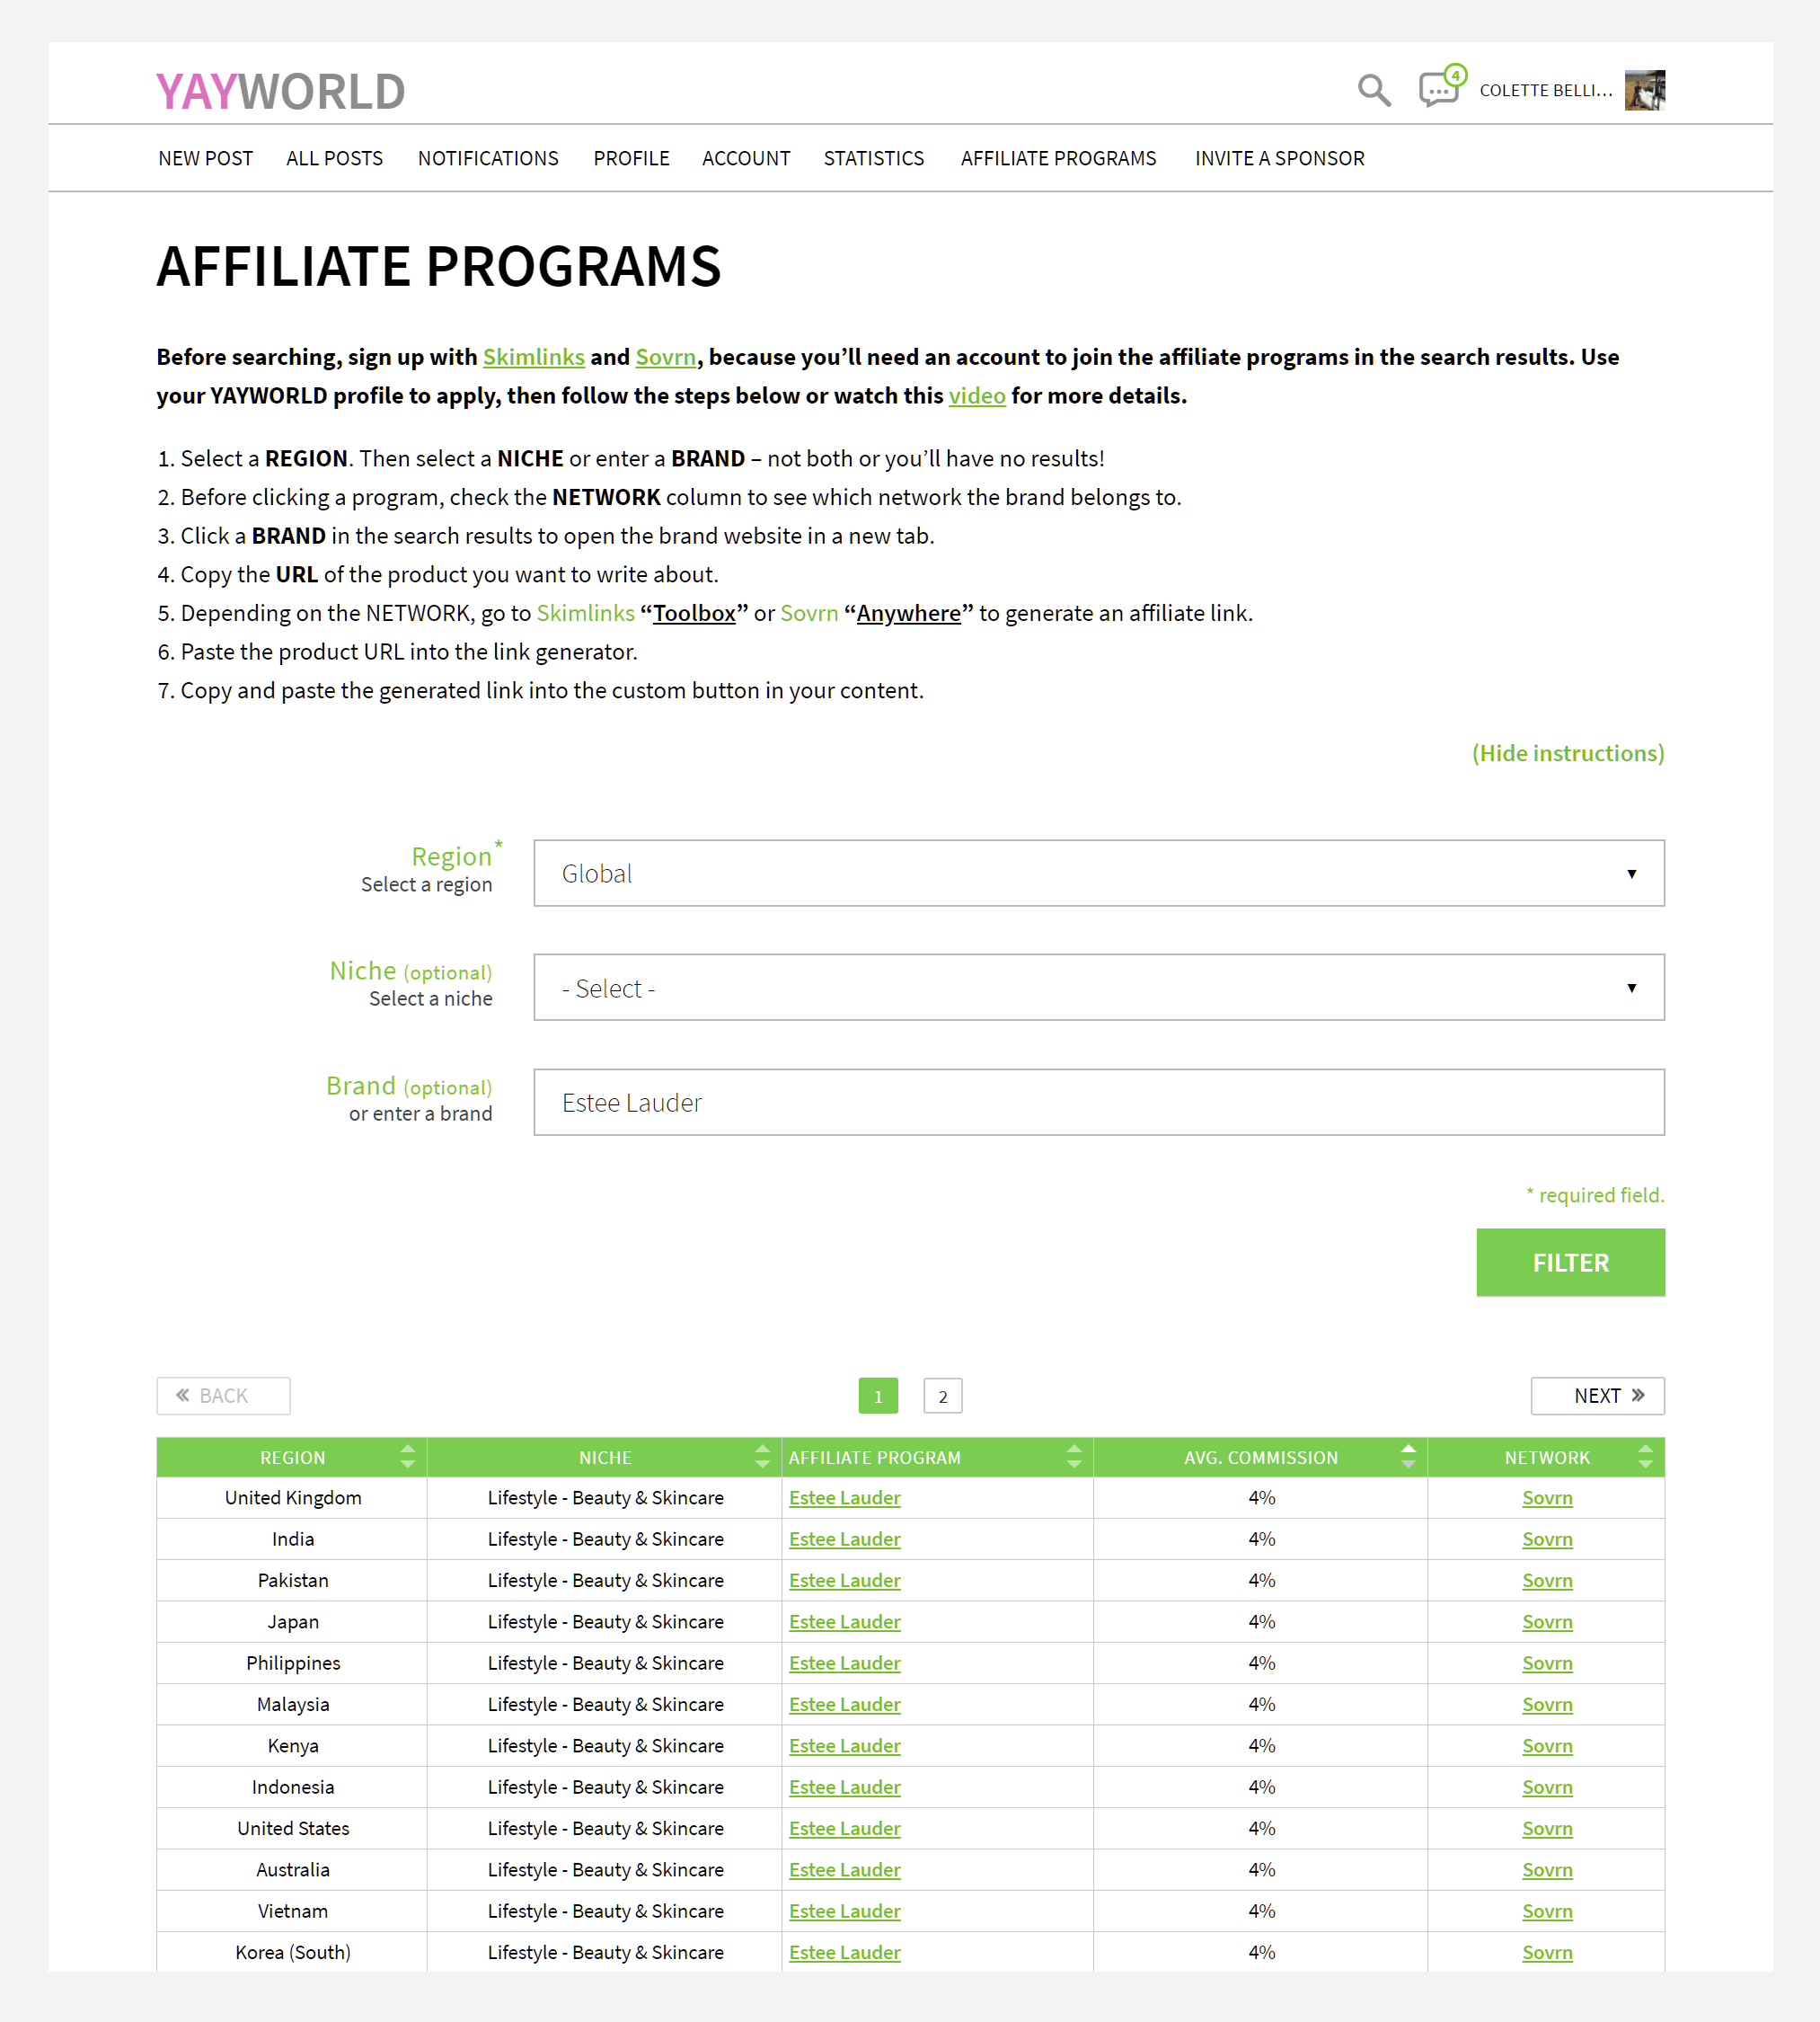1820x2022 pixels.
Task: Click the niche cell in Philippines row
Action: tap(605, 1663)
